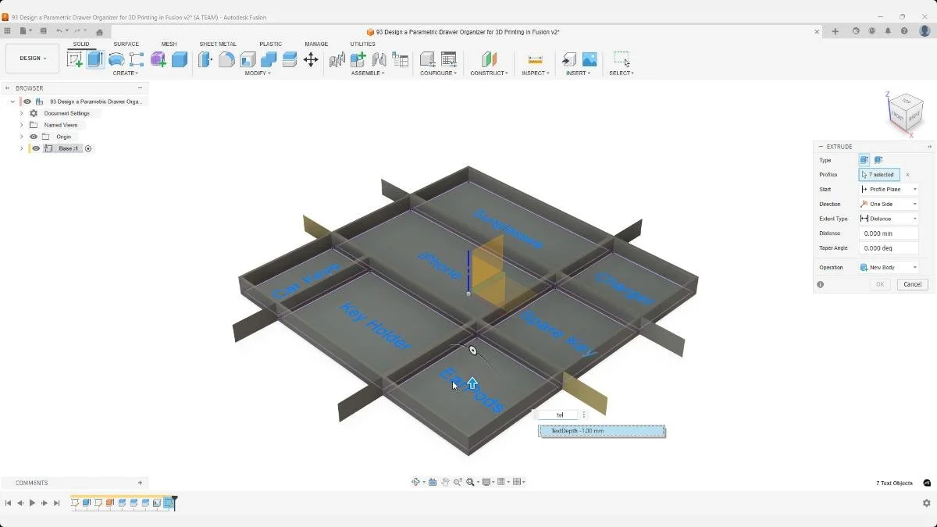Click the Distance value field
Screen dimensions: 937x527
point(889,233)
